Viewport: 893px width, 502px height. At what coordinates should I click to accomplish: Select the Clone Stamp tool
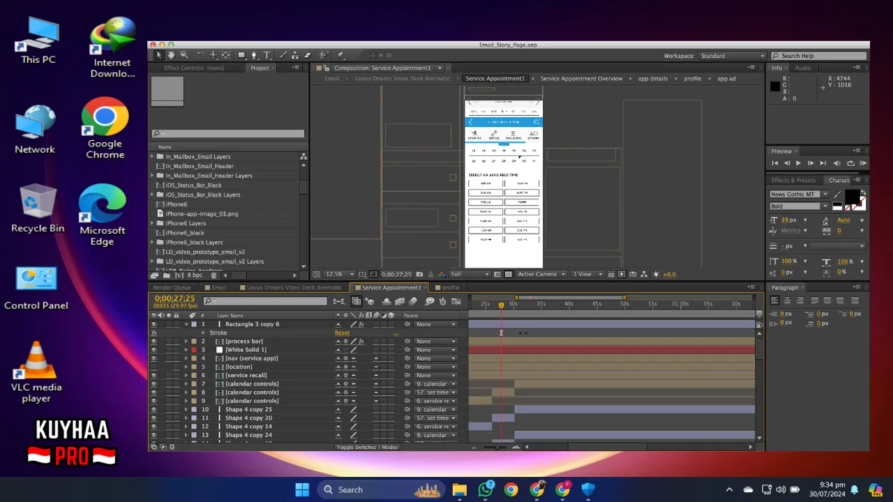point(295,55)
